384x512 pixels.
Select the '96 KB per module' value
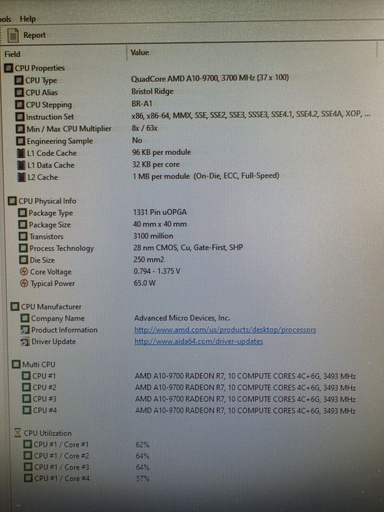point(162,152)
